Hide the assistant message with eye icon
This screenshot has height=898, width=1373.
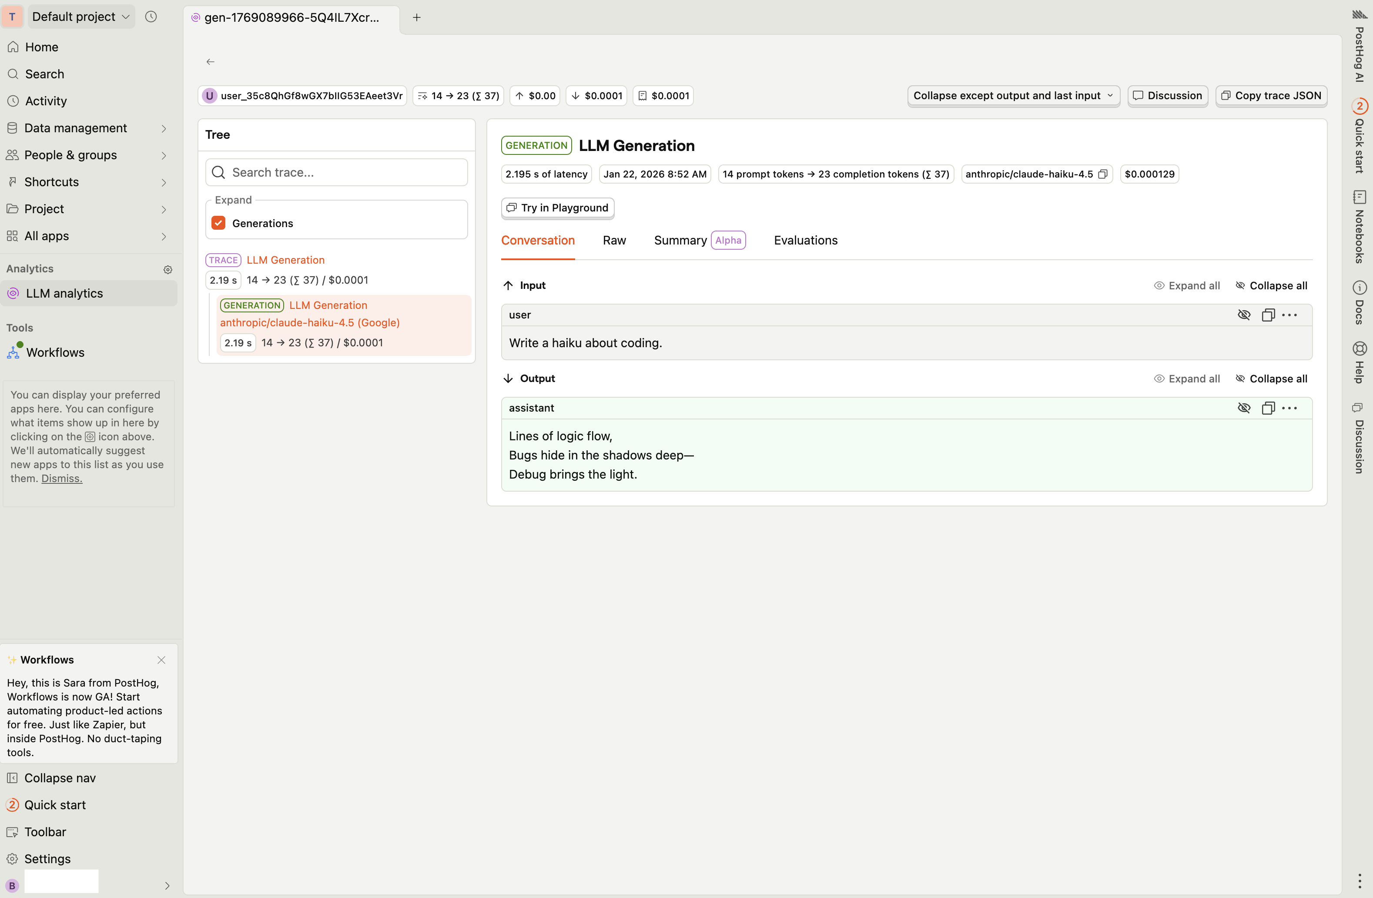(1244, 408)
